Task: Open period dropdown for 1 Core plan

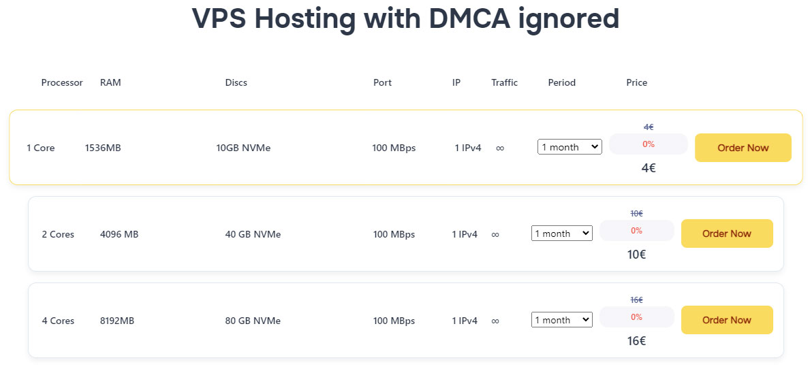Action: (570, 147)
